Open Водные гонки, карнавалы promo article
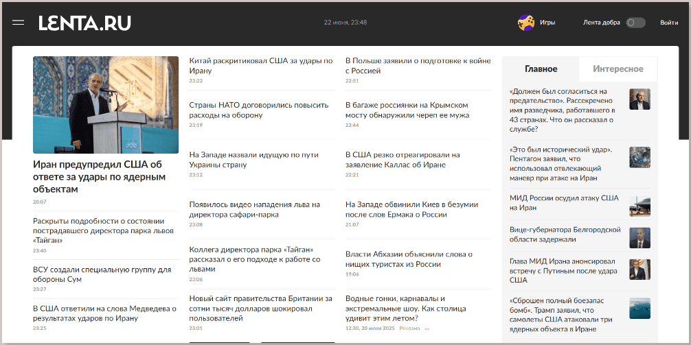The image size is (691, 345). point(406,308)
